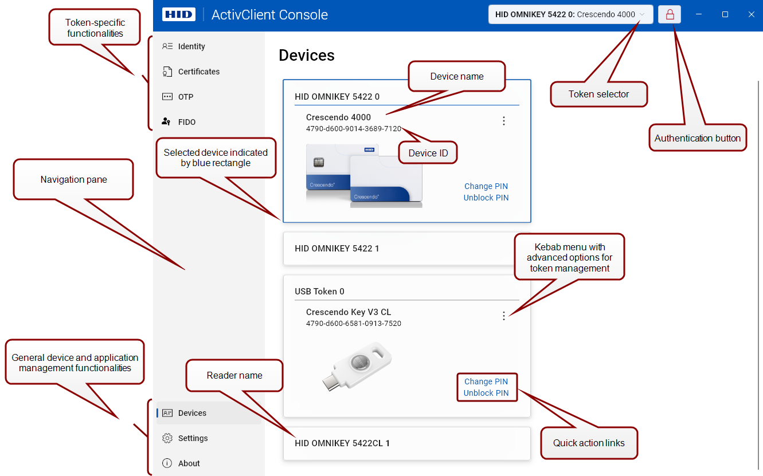Minimize the ActivClient Console window
Image resolution: width=763 pixels, height=476 pixels.
tap(699, 14)
